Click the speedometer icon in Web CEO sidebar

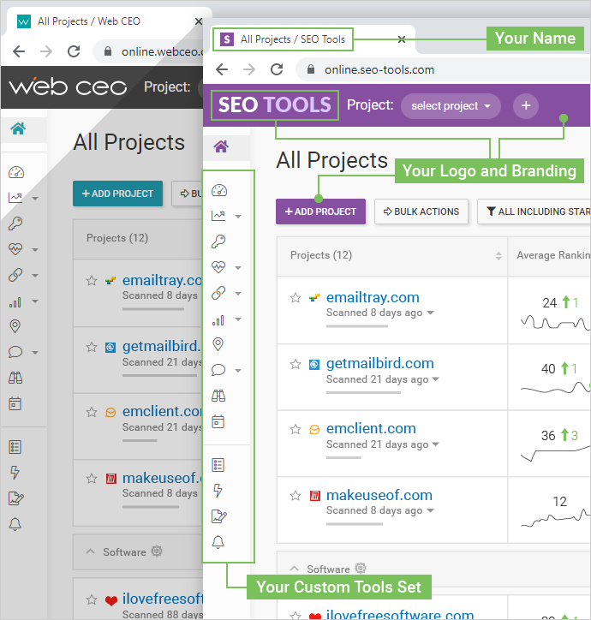15,172
